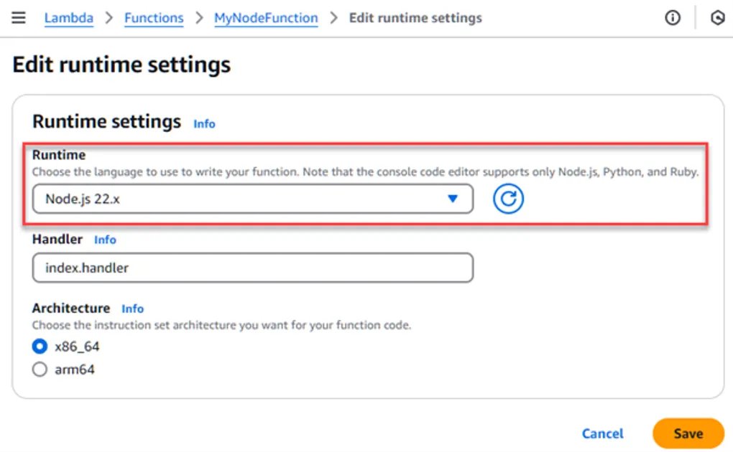Open Info link next to Handler
Screen dimensions: 733x452
tap(105, 240)
